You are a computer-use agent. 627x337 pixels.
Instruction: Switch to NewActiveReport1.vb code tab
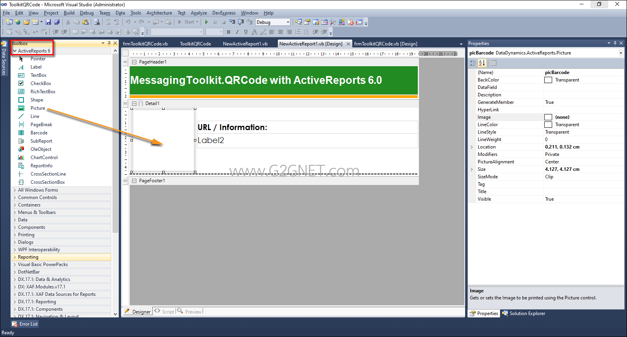coord(245,44)
